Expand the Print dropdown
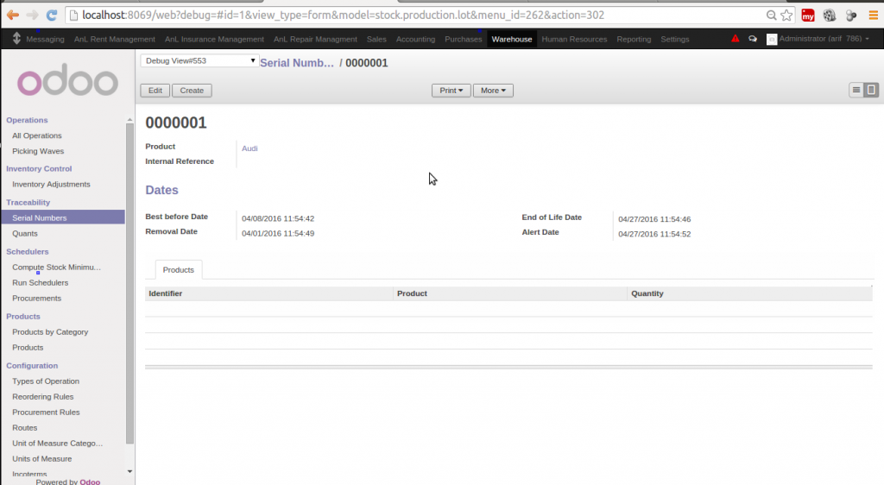The width and height of the screenshot is (884, 485). pyautogui.click(x=451, y=90)
